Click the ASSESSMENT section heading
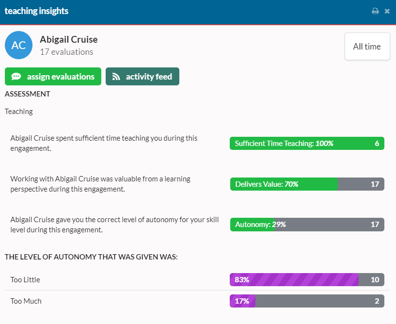 (x=27, y=94)
